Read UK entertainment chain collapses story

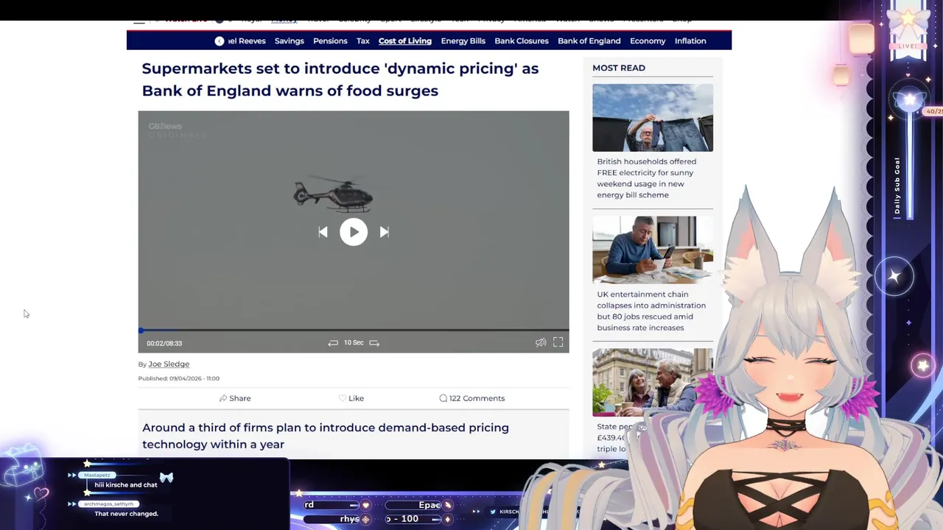pyautogui.click(x=651, y=311)
